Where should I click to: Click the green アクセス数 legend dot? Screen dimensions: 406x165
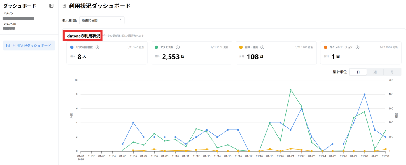pos(156,47)
